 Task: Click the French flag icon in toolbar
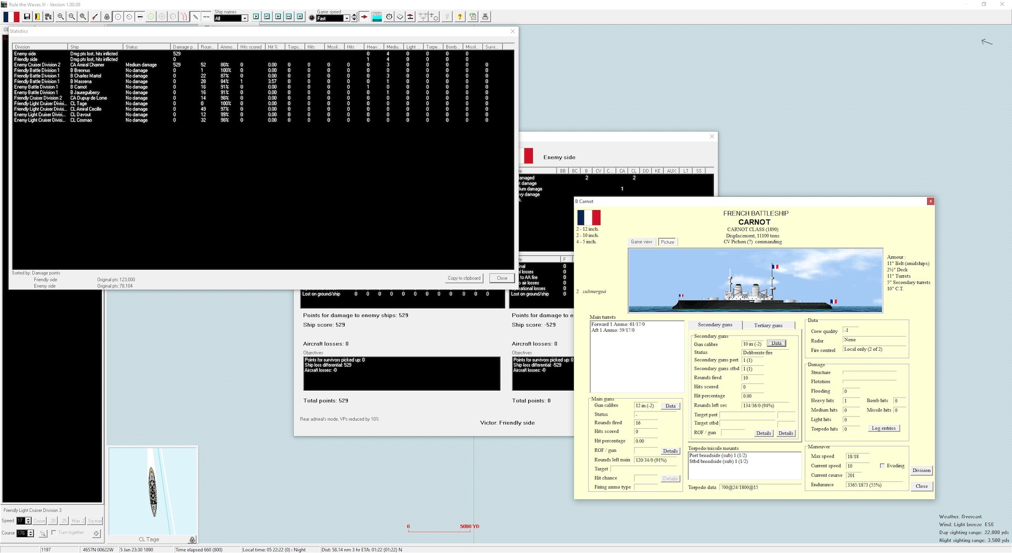[11, 17]
